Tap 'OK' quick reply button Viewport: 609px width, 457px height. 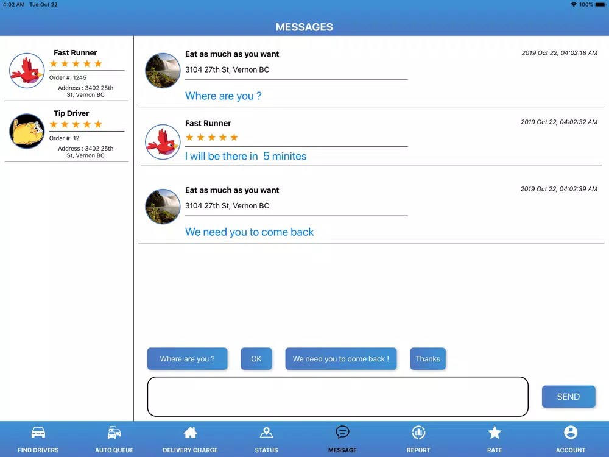pyautogui.click(x=256, y=359)
